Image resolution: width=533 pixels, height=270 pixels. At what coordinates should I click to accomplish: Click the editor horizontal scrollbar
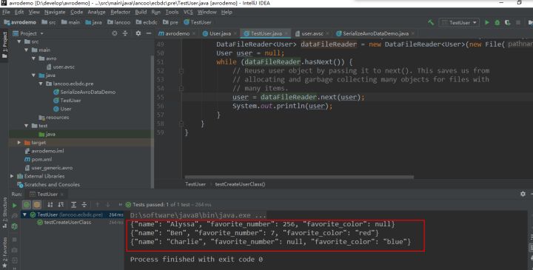299,177
